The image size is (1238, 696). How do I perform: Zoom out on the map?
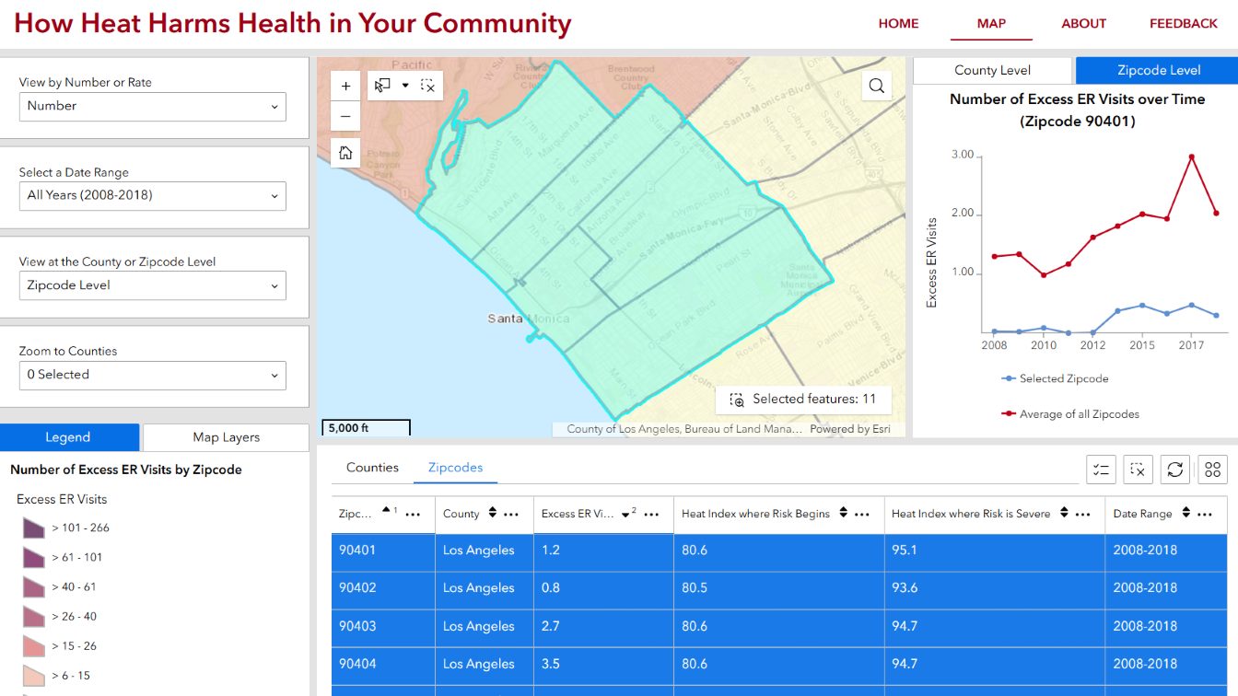point(345,117)
